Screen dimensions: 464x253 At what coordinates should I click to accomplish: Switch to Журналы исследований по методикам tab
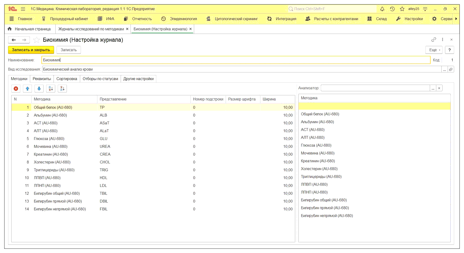tap(91, 29)
